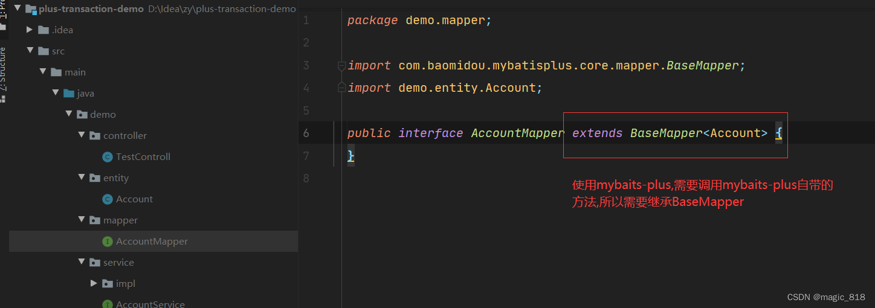Image resolution: width=875 pixels, height=308 pixels.
Task: Select the demo package label
Action: pyautogui.click(x=103, y=114)
